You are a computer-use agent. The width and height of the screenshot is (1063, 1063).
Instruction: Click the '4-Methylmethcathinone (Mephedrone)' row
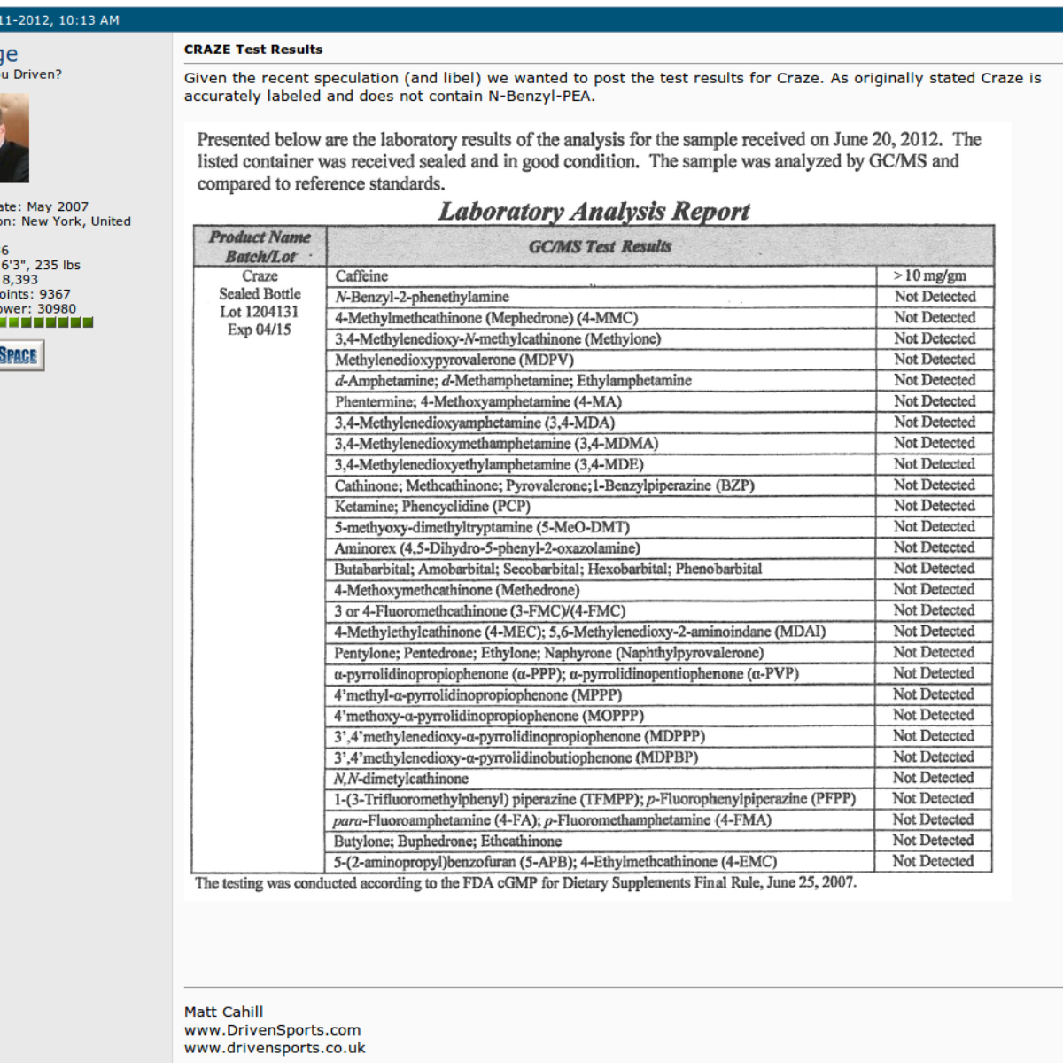601,318
